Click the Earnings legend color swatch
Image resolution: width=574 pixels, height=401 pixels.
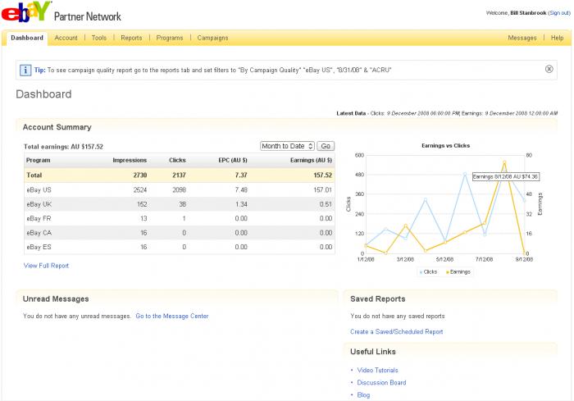(x=448, y=271)
